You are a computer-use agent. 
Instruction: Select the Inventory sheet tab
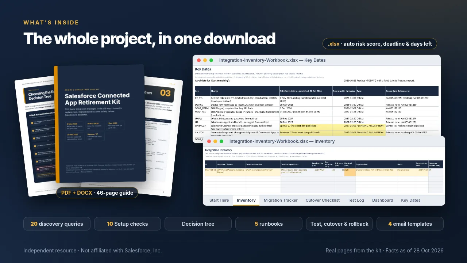coord(246,200)
